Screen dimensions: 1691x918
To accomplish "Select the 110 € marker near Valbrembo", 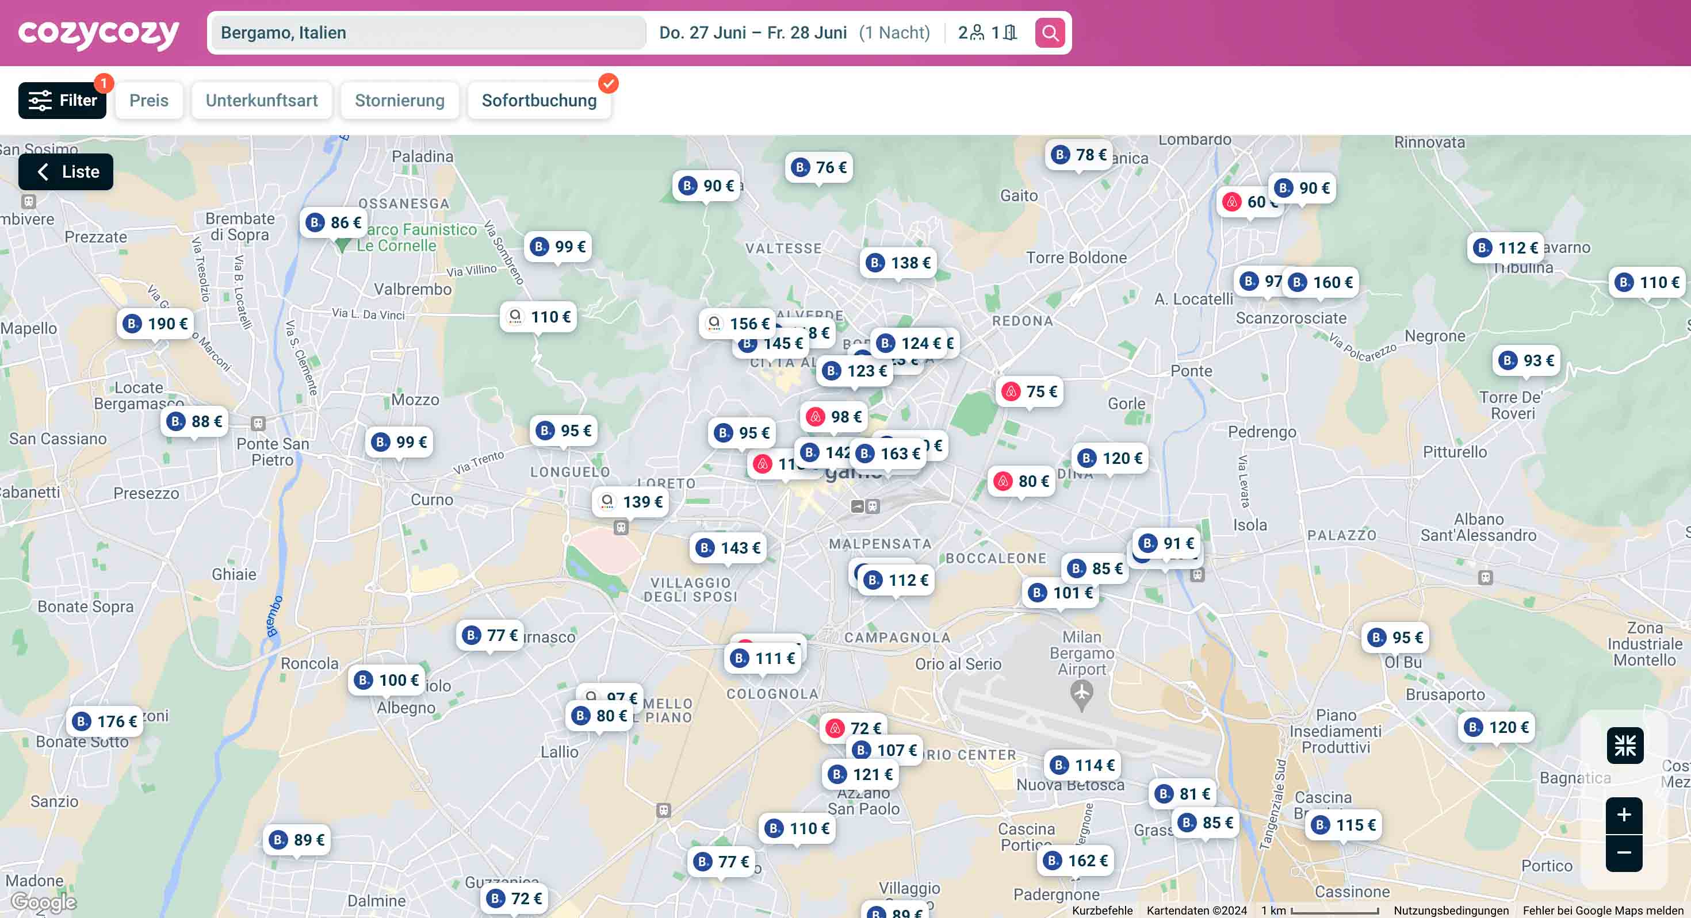I will click(538, 317).
